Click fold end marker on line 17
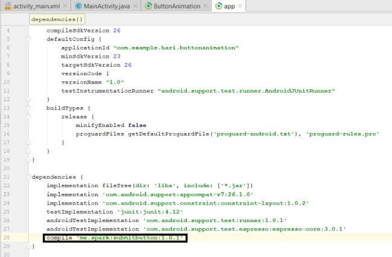 click(x=28, y=143)
